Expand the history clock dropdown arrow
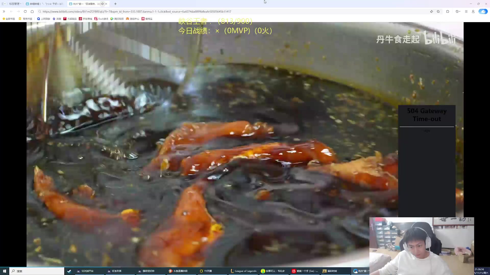 [x=460, y=11]
